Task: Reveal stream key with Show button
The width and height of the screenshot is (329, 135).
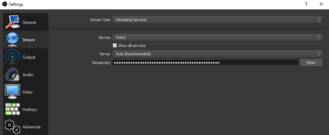Action: click(x=311, y=63)
